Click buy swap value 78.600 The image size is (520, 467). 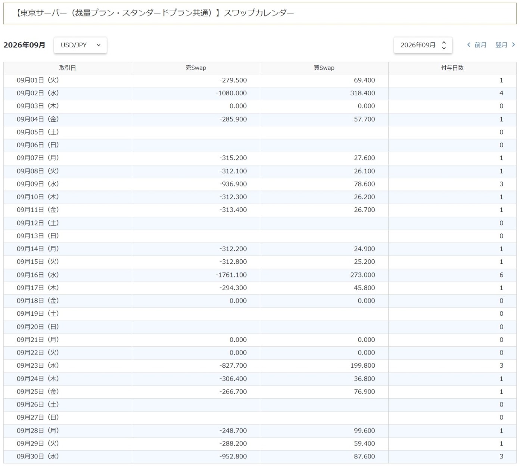tap(364, 184)
